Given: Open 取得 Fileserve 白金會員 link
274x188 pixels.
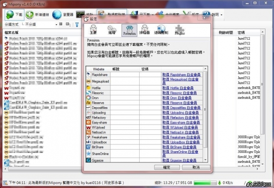Looking at the screenshot, I should [180, 103].
